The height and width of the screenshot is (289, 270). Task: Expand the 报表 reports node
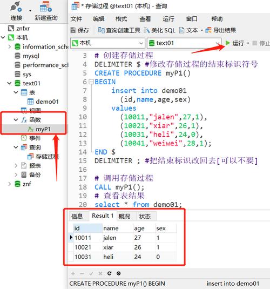click(16, 166)
